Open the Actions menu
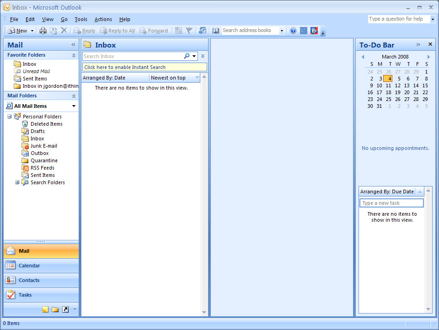 [103, 19]
